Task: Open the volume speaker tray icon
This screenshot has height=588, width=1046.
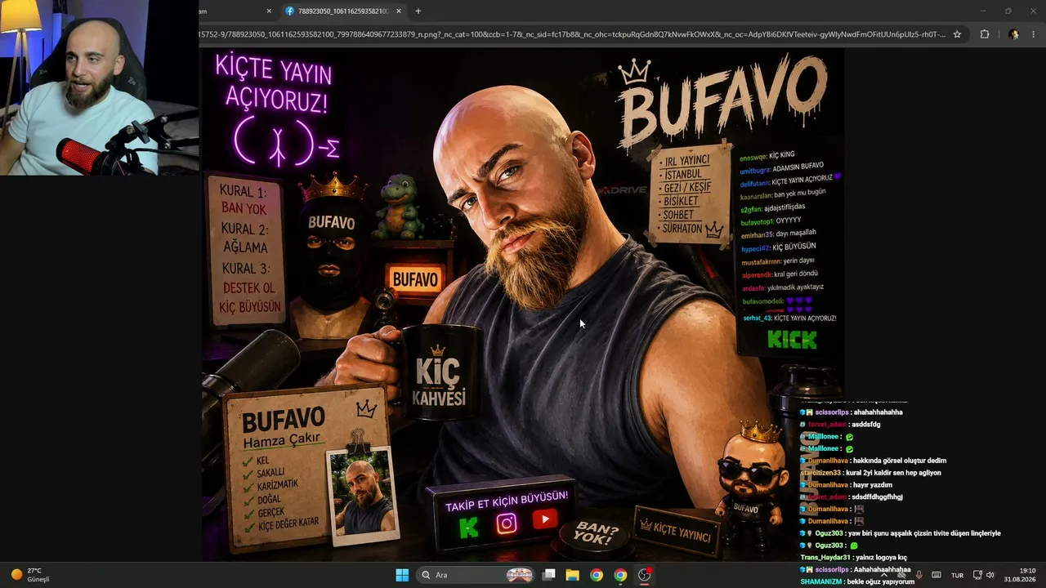Action: pyautogui.click(x=990, y=575)
